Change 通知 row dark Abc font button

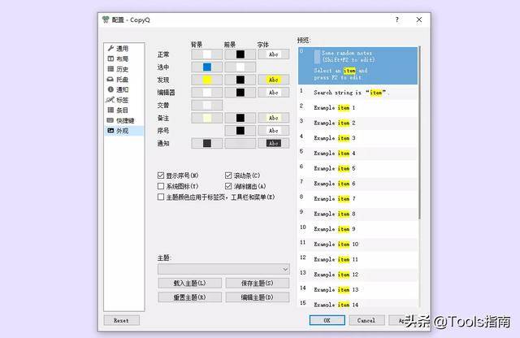coord(273,143)
